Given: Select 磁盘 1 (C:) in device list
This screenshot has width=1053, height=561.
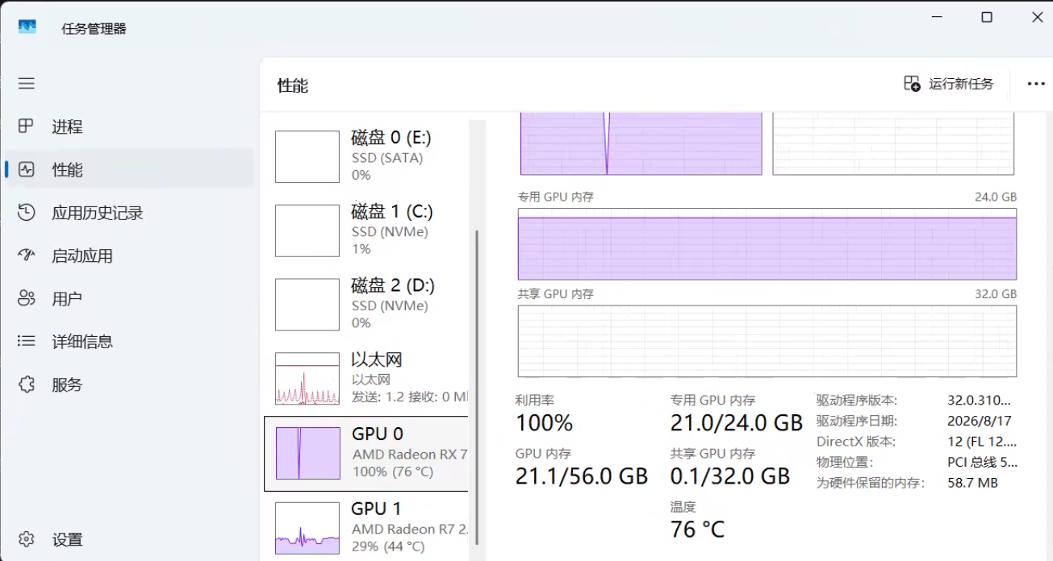Looking at the screenshot, I should pos(366,230).
